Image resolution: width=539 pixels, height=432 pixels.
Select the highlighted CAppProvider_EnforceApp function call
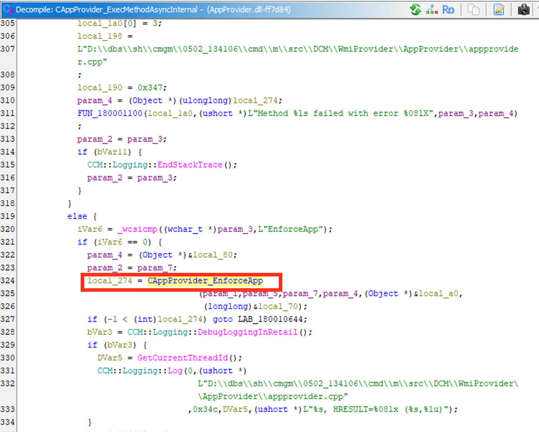click(x=205, y=281)
